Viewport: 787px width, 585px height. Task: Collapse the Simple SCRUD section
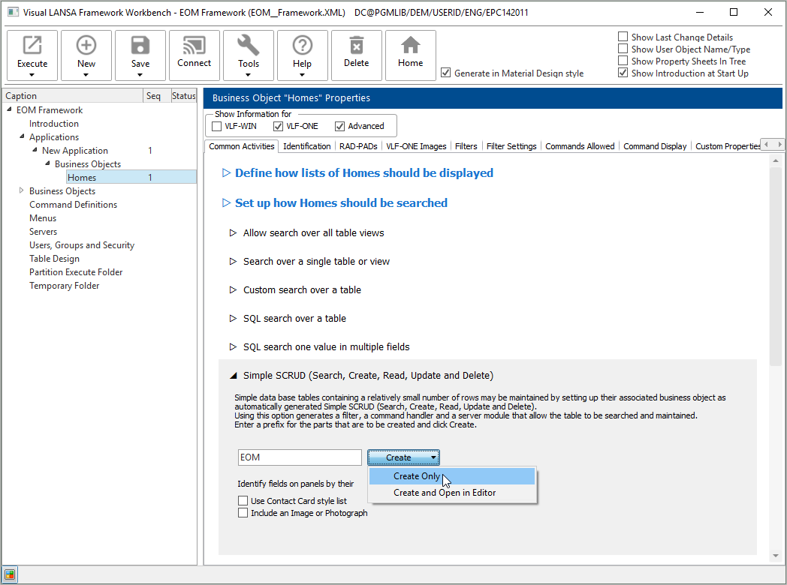233,376
